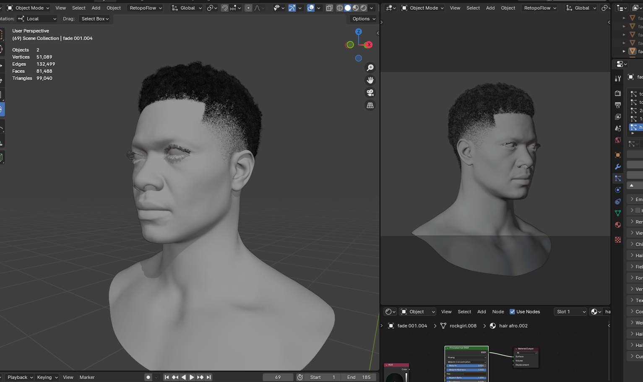This screenshot has width=643, height=382.
Task: Switch viewport to wireframe shading mode
Action: click(340, 8)
